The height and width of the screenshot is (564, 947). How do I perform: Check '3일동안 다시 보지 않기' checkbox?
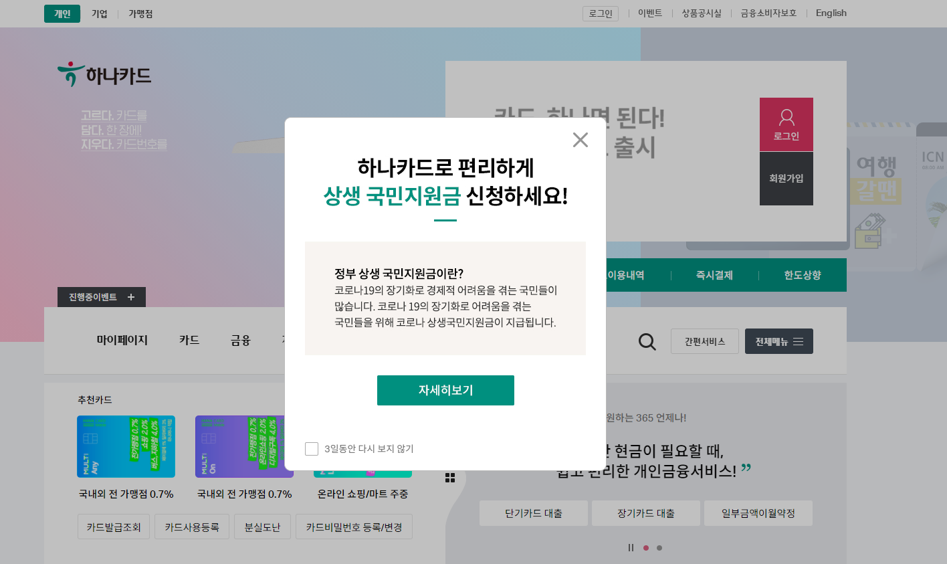pos(312,449)
